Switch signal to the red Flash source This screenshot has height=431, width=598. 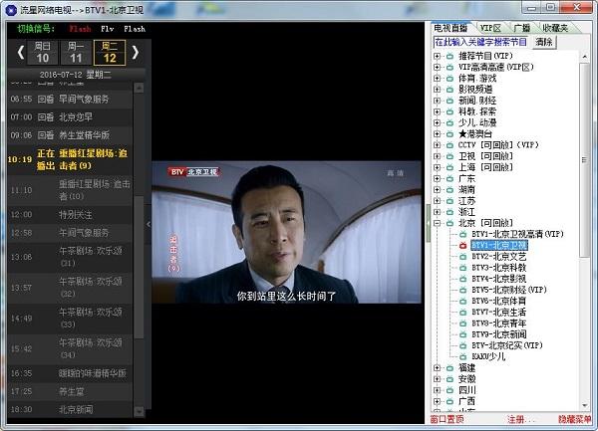[80, 29]
